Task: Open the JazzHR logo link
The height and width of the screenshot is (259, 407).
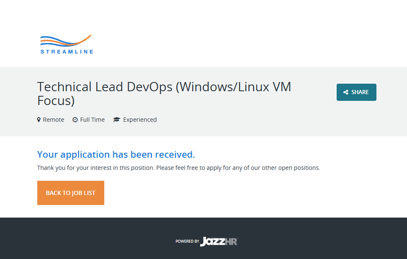Action: [x=219, y=241]
